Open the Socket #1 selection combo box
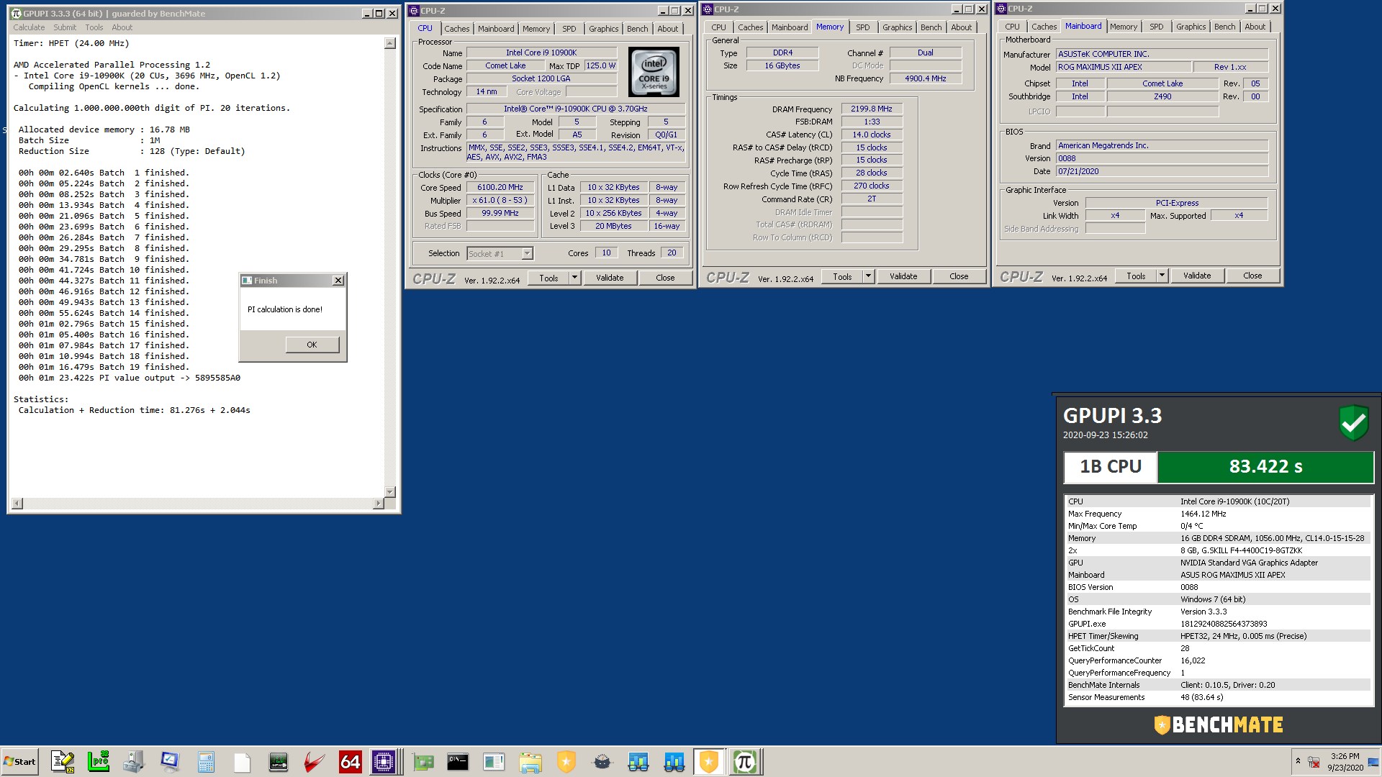Image resolution: width=1382 pixels, height=777 pixels. pos(500,253)
